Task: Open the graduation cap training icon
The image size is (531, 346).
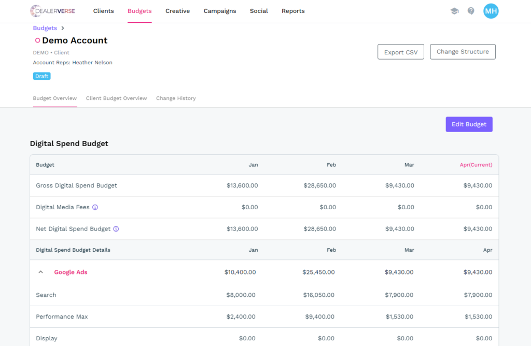Action: 454,11
